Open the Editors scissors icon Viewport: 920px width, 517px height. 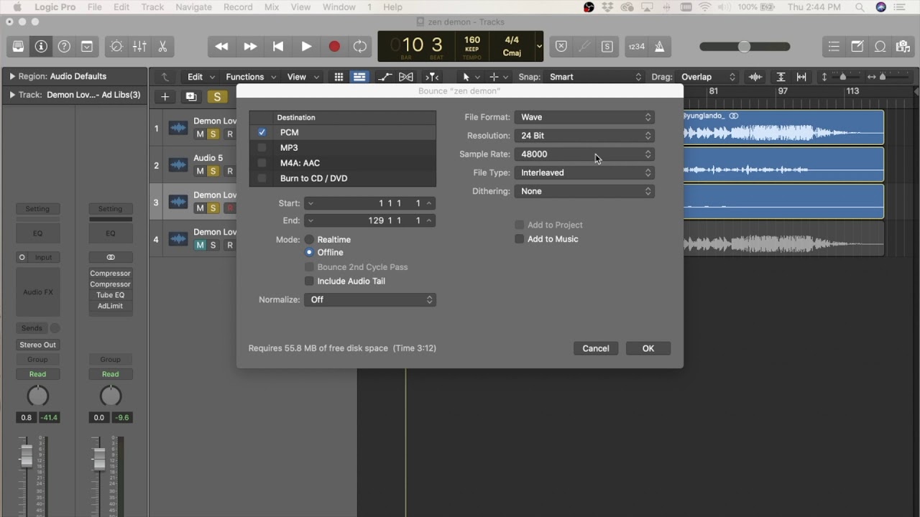[x=162, y=47]
